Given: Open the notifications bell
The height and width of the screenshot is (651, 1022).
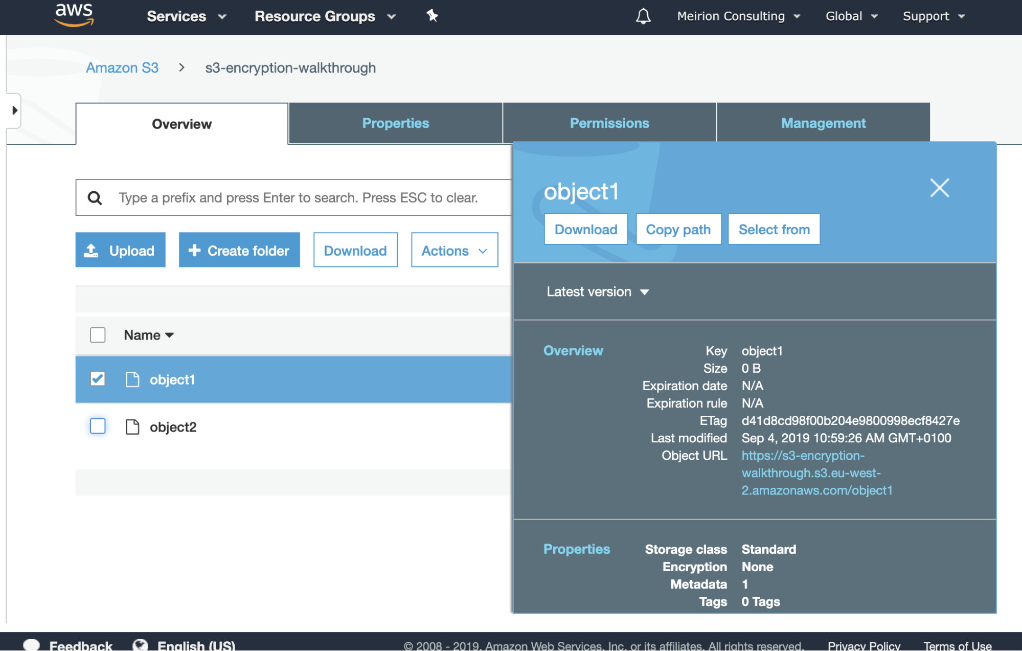Looking at the screenshot, I should coord(643,16).
